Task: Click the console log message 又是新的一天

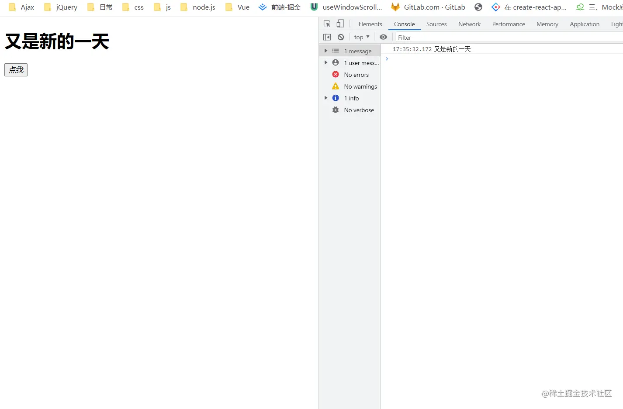Action: click(x=452, y=49)
